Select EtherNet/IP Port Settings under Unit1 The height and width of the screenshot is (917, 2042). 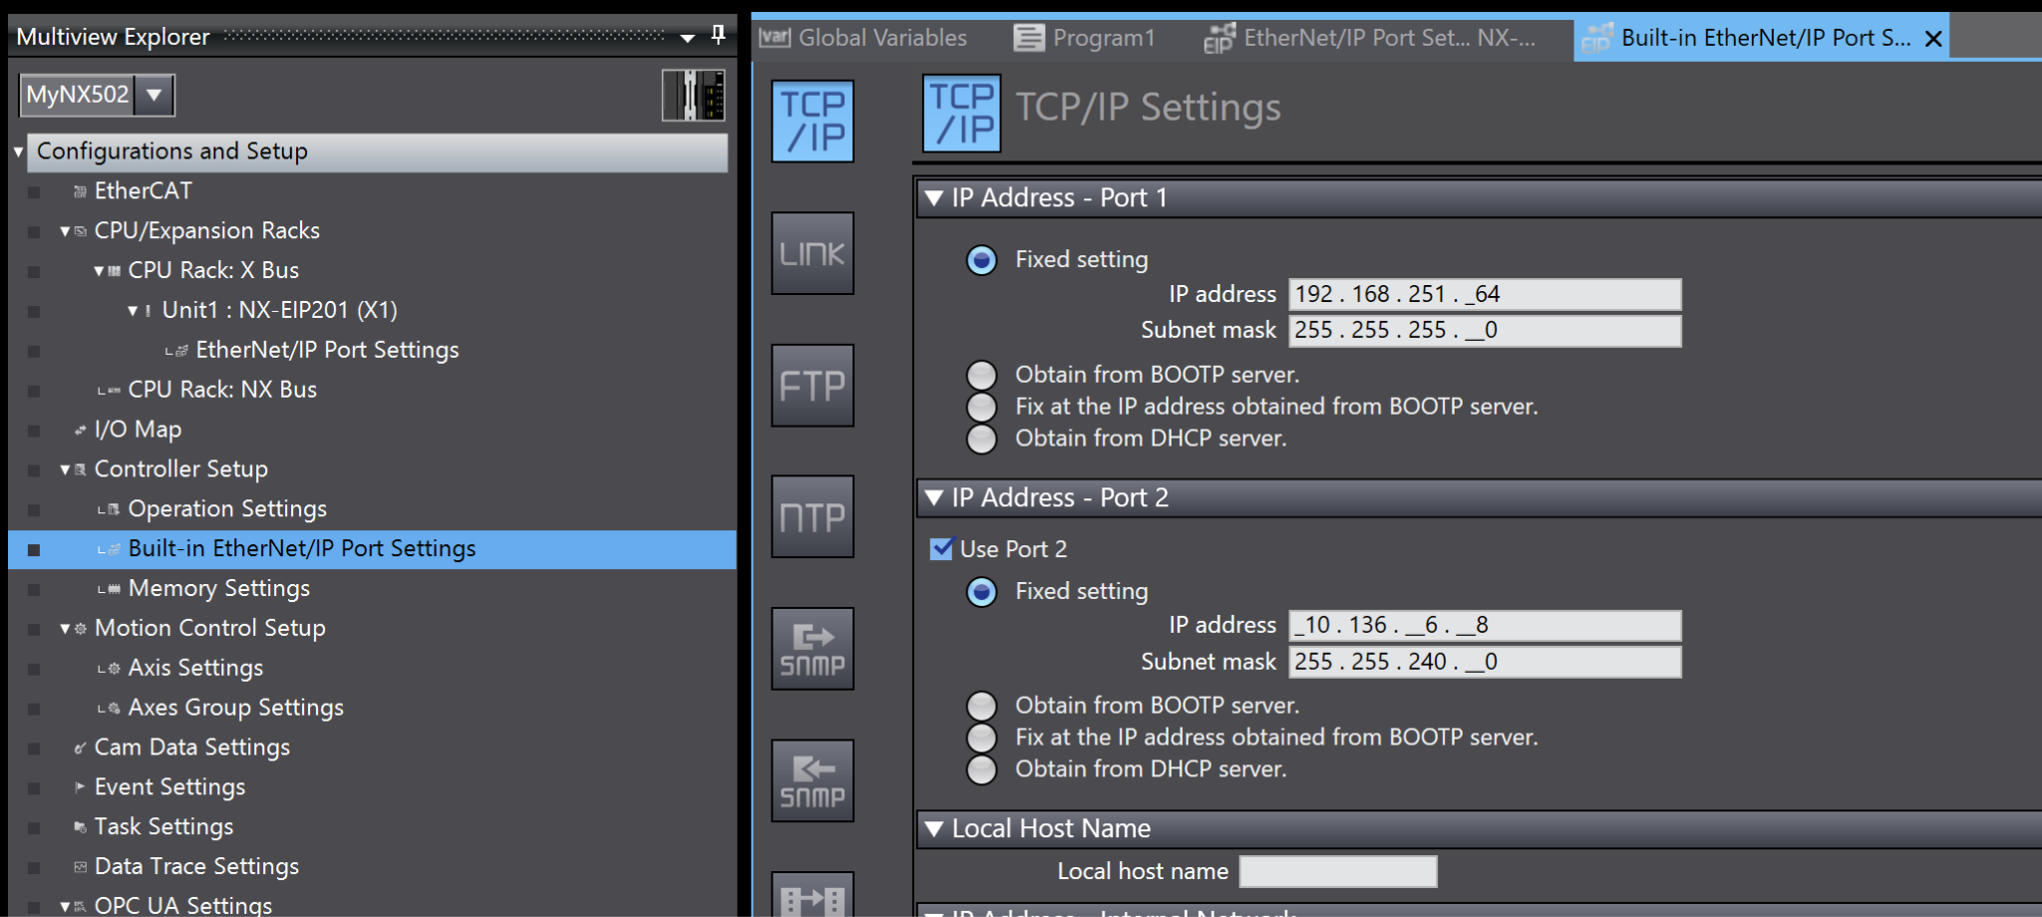tap(327, 350)
